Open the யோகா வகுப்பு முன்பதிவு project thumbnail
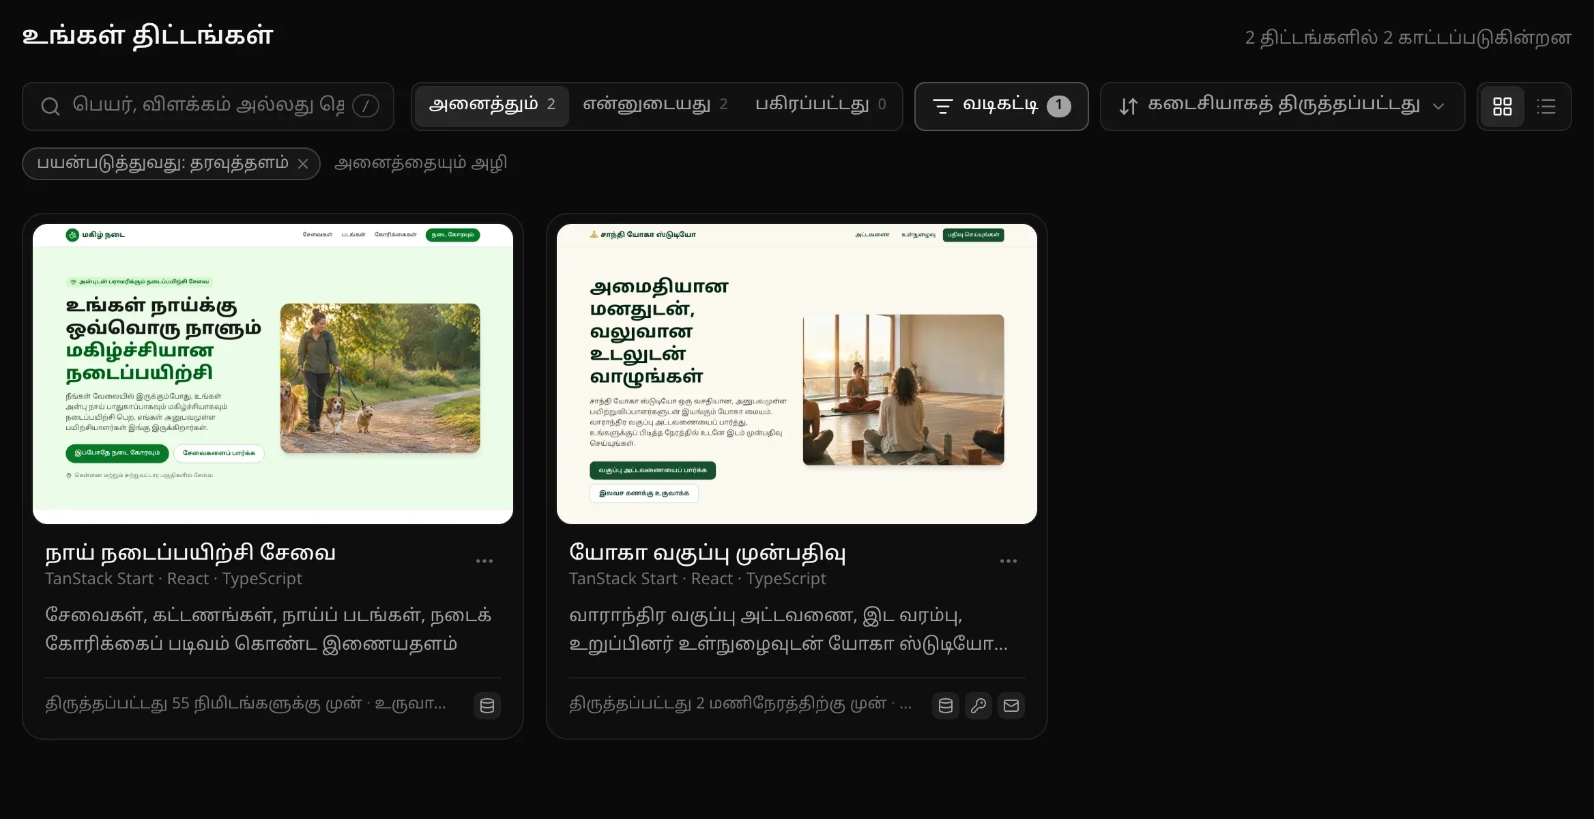Viewport: 1594px width, 819px height. [797, 374]
